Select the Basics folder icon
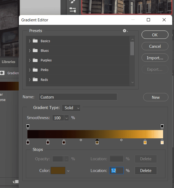The image size is (174, 188). tap(35, 41)
